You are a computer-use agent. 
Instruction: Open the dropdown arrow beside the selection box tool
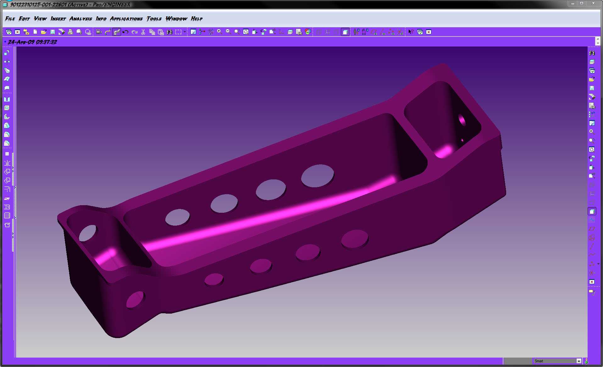185,32
